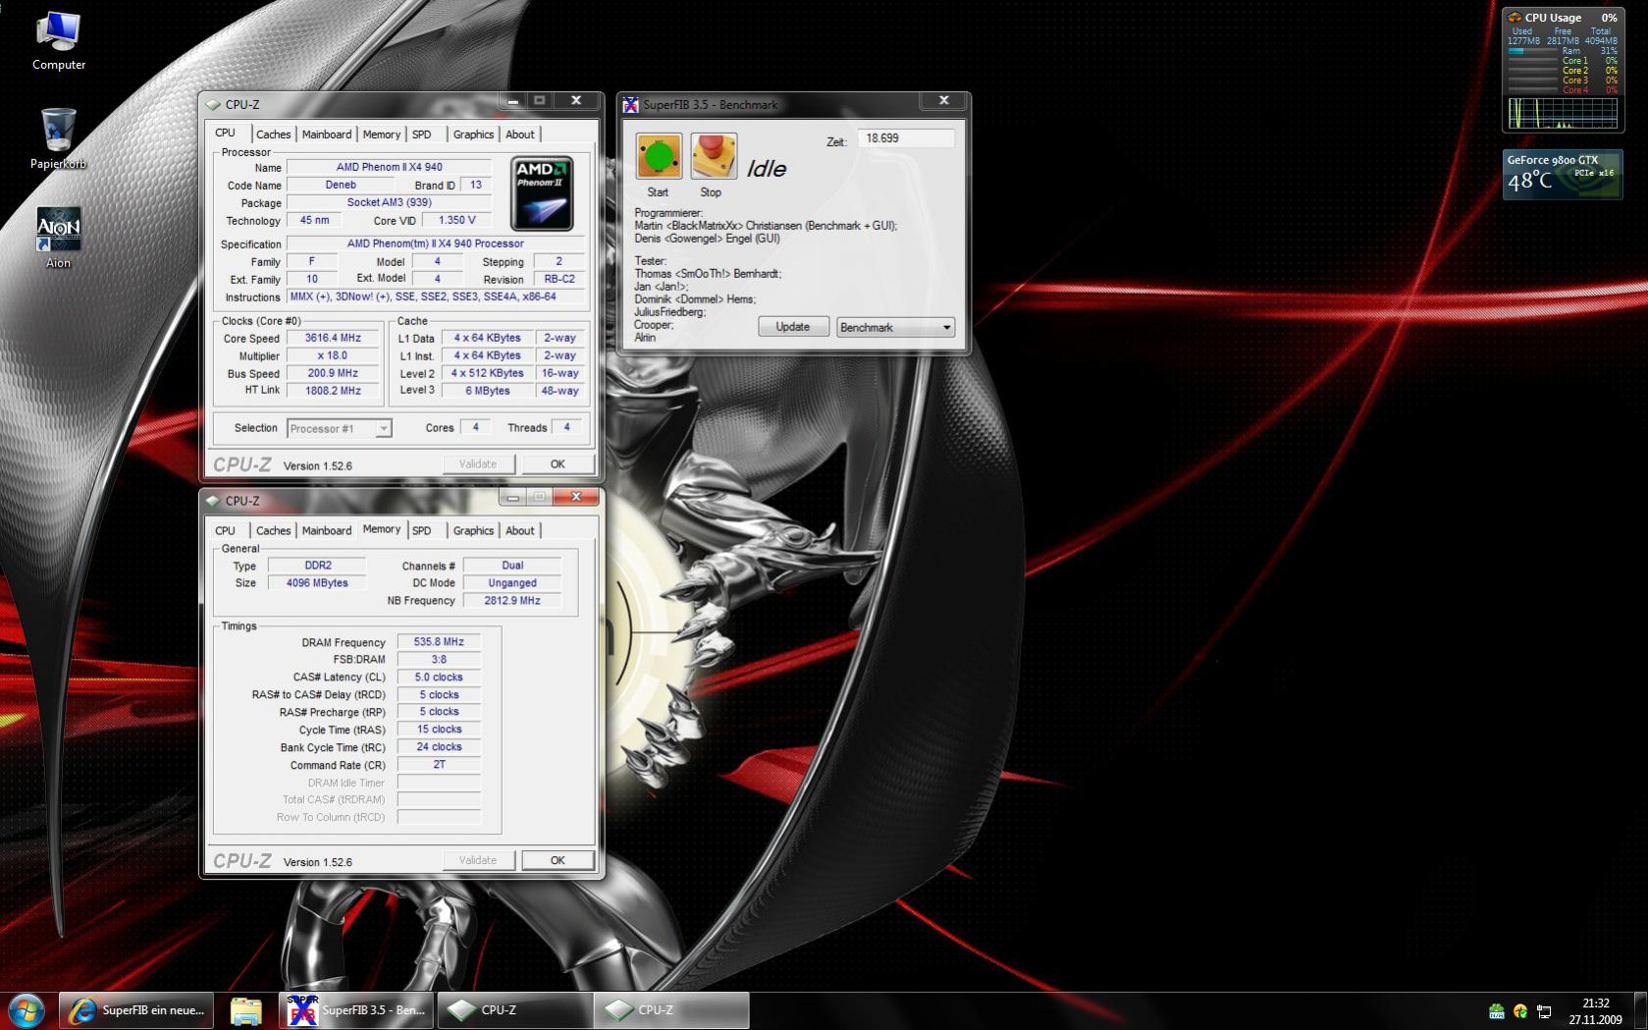1648x1030 pixels.
Task: Open About tab in the CPU-Z processor window
Action: click(520, 135)
